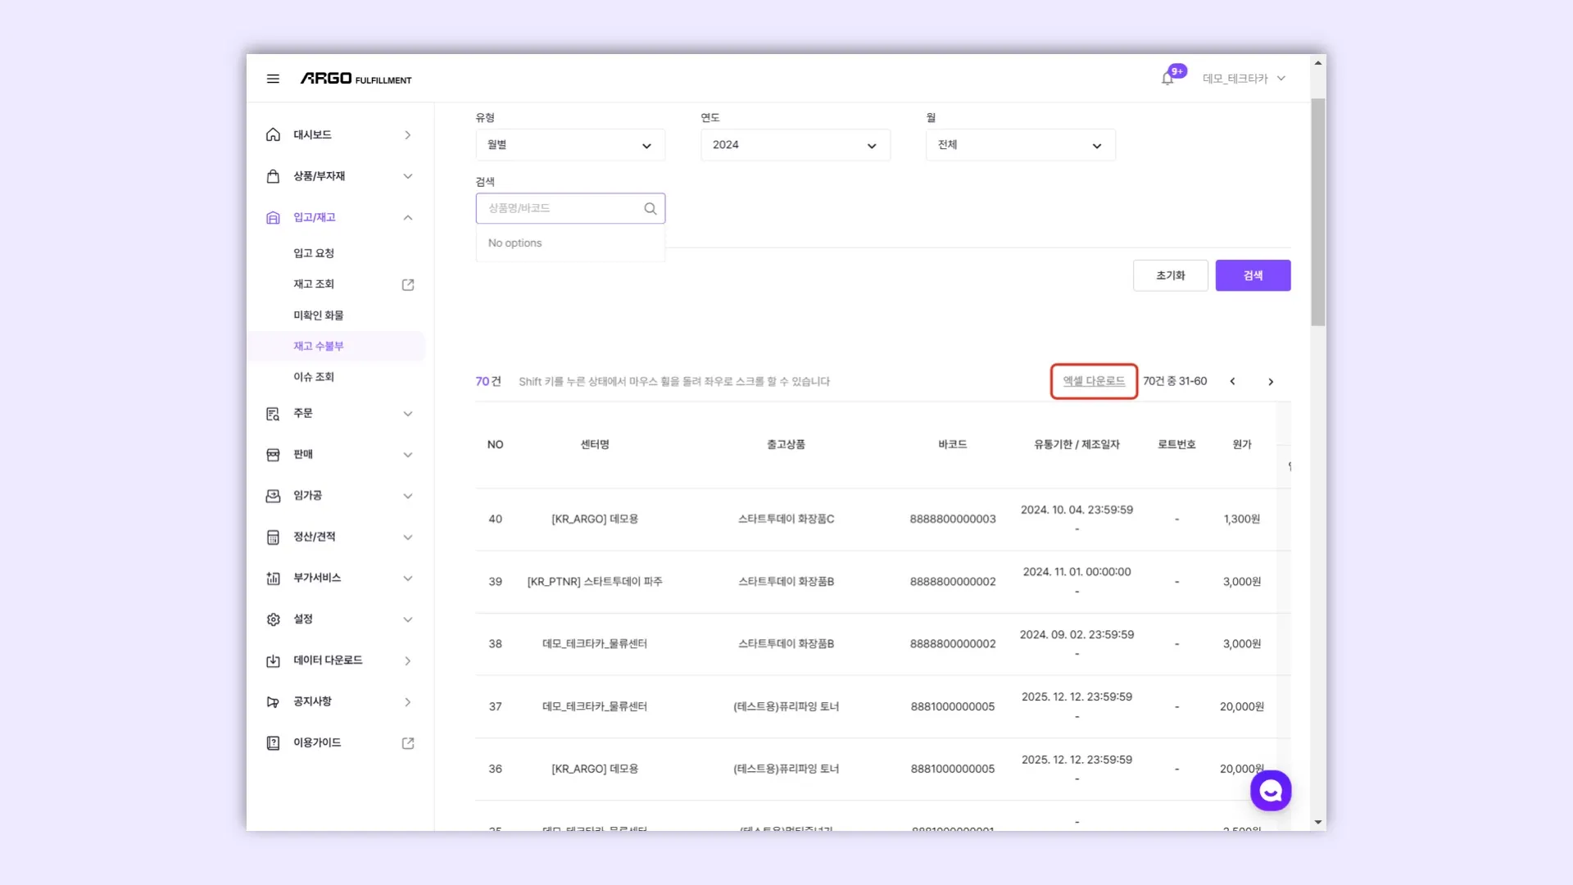Image resolution: width=1573 pixels, height=885 pixels.
Task: Click the 공지사항 megaphone icon
Action: point(273,701)
